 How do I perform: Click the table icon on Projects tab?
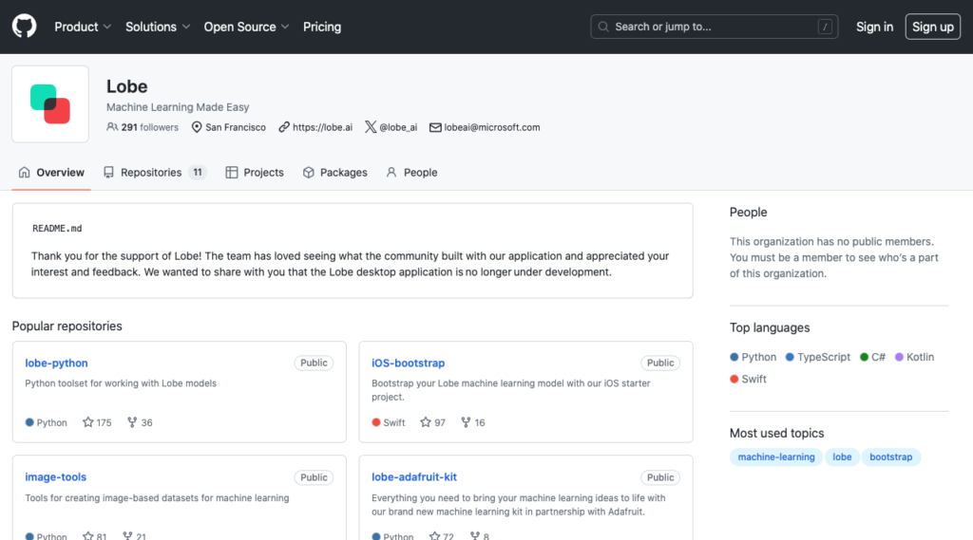tap(232, 173)
